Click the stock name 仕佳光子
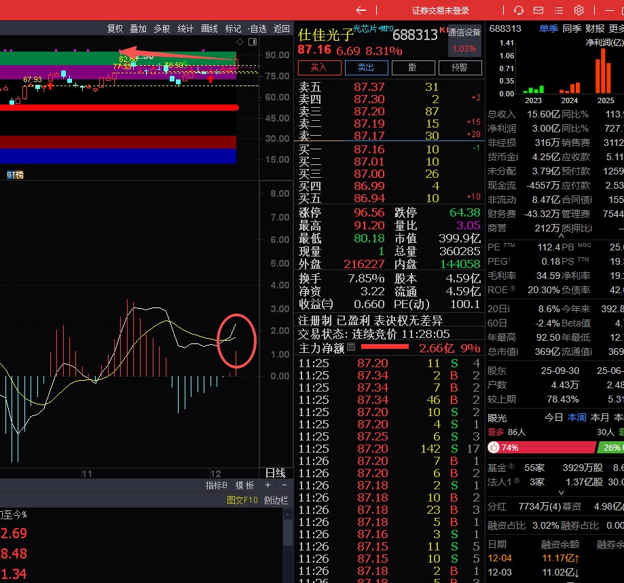The image size is (624, 583). tap(325, 35)
